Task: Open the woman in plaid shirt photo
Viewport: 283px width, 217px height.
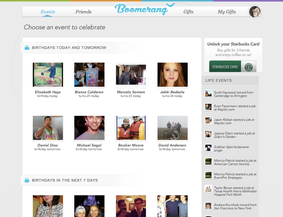Action: pos(48,206)
